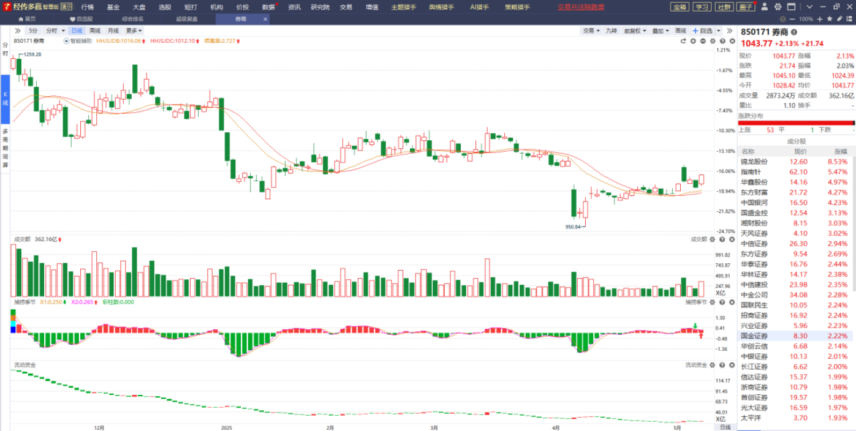Viewport: 856px width, 431px height.
Task: Select the 分时 period
Action: pos(51,31)
